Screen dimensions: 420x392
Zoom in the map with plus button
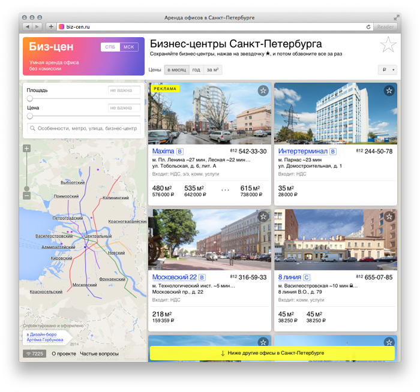(x=26, y=148)
